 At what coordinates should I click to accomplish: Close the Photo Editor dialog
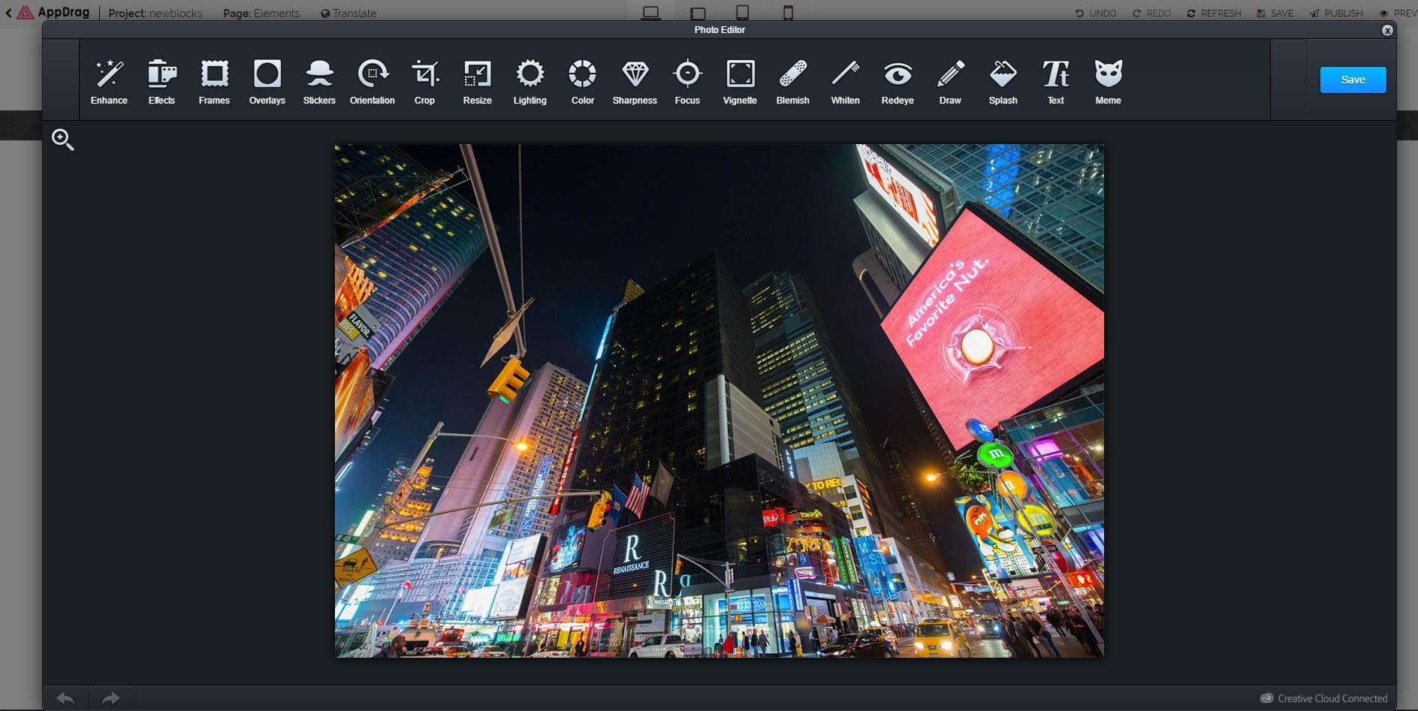pos(1386,29)
